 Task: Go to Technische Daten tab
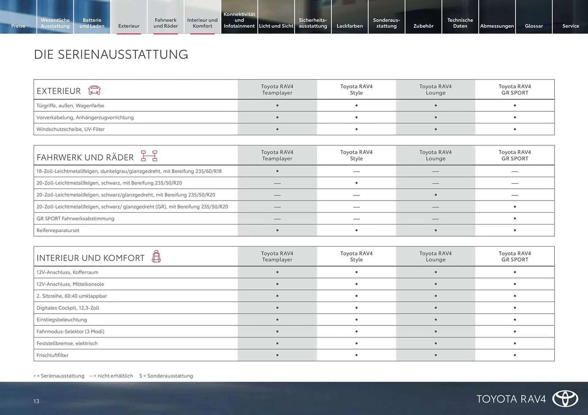pos(460,23)
